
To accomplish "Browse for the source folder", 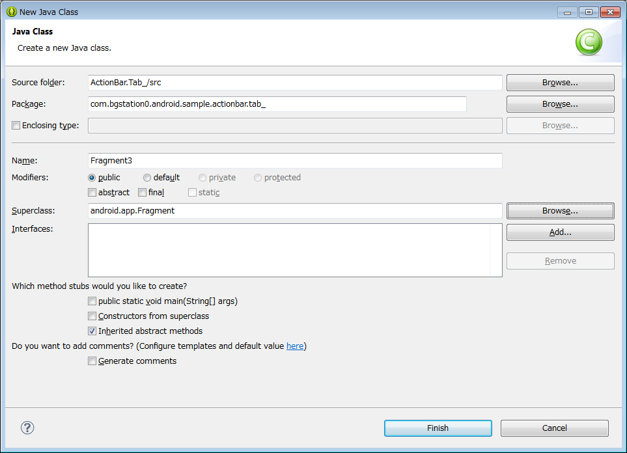I will (x=560, y=83).
